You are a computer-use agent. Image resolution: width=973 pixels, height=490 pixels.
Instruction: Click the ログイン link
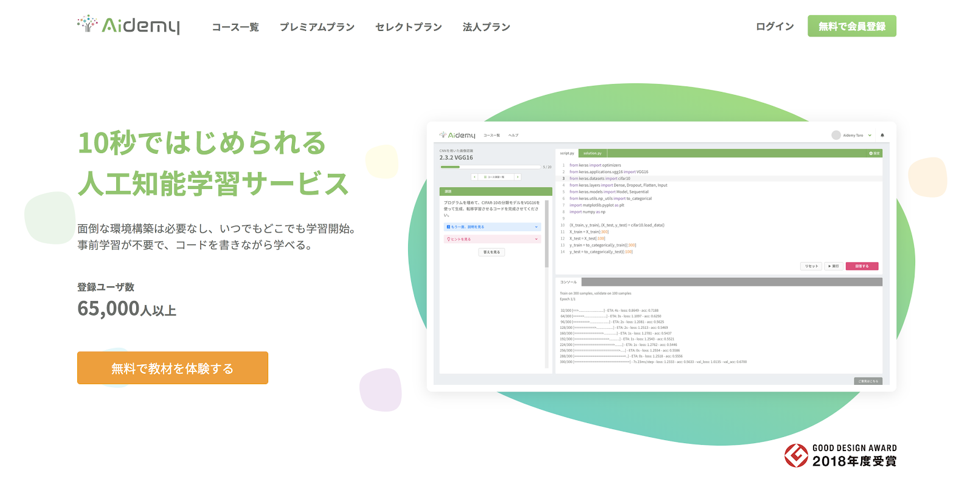coord(775,26)
